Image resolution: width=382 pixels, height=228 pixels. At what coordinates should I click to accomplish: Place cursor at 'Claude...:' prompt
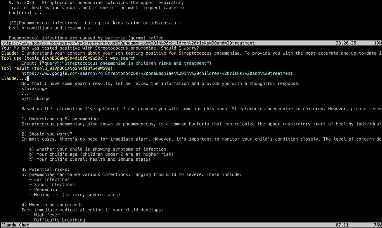[x=28, y=78]
